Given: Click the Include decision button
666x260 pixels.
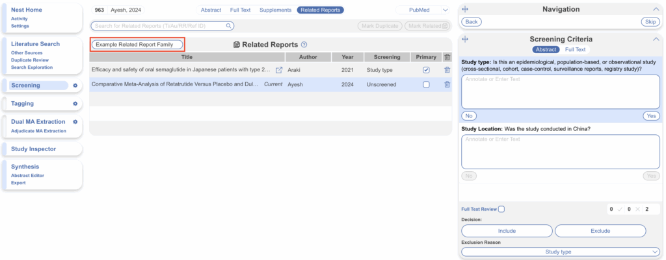Looking at the screenshot, I should coord(506,231).
